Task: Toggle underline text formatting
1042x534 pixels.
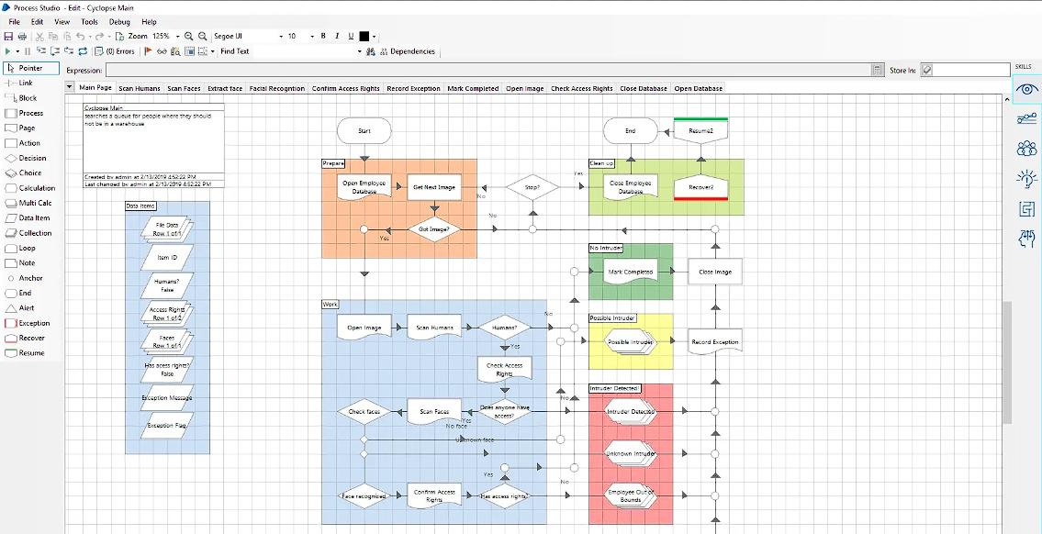Action: point(352,37)
